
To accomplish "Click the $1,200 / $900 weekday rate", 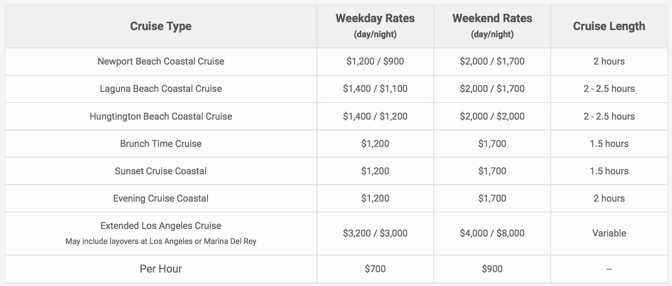I will tap(375, 61).
